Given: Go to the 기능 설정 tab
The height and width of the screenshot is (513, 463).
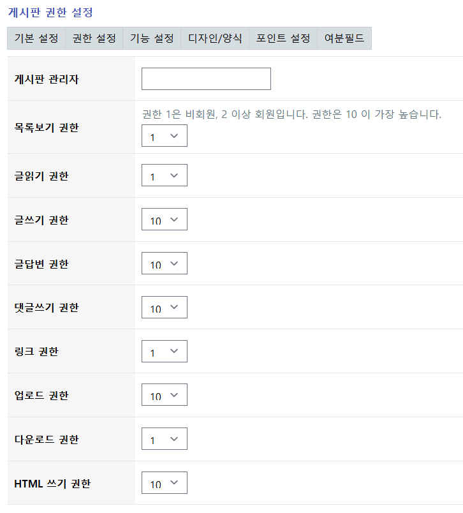Looking at the screenshot, I should 152,38.
